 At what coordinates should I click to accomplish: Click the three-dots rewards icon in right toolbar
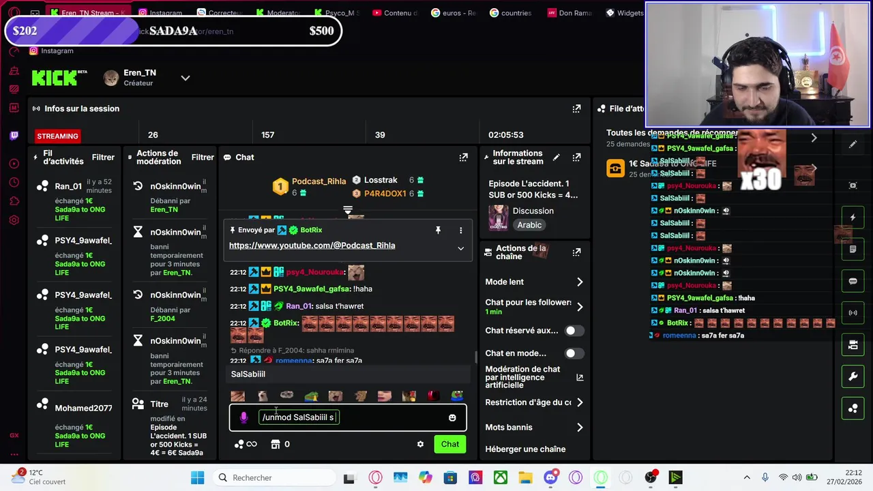click(853, 408)
